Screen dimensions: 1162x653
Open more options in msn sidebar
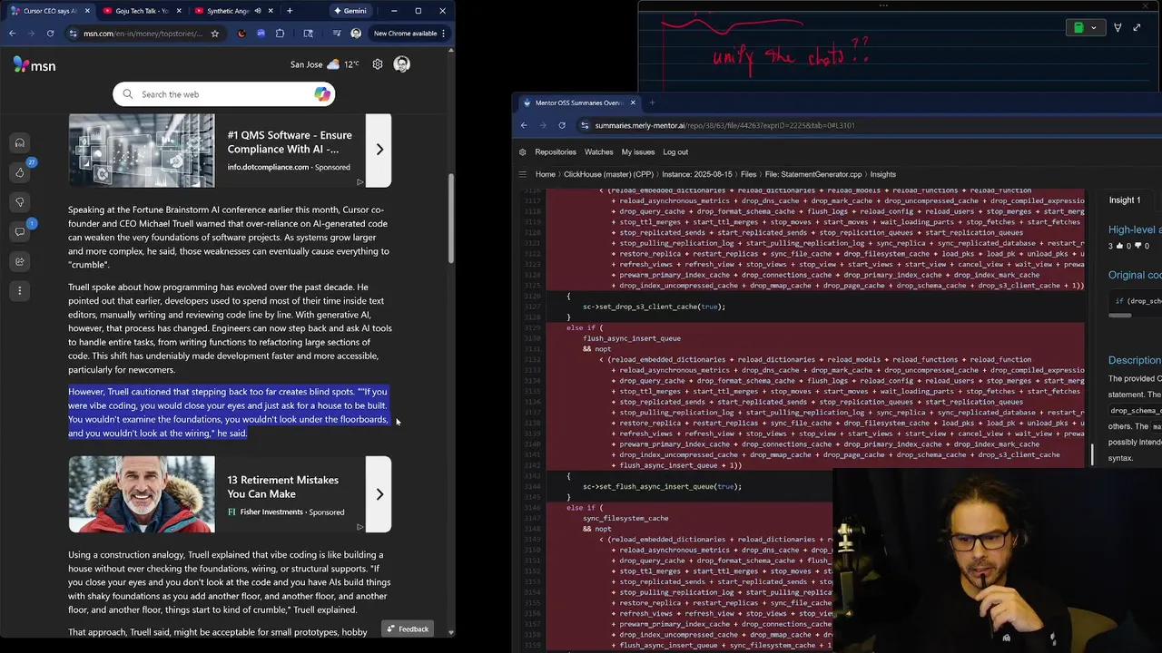point(20,291)
